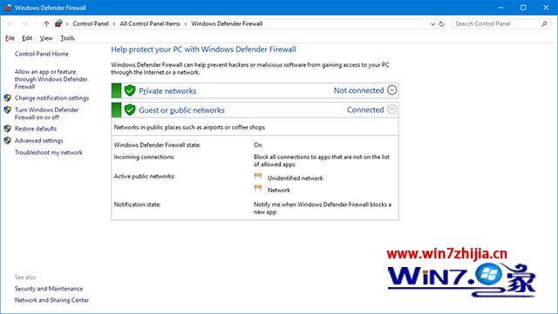Viewport: 558px width, 314px height.
Task: Click the green shield on Private networks
Action: (x=130, y=90)
